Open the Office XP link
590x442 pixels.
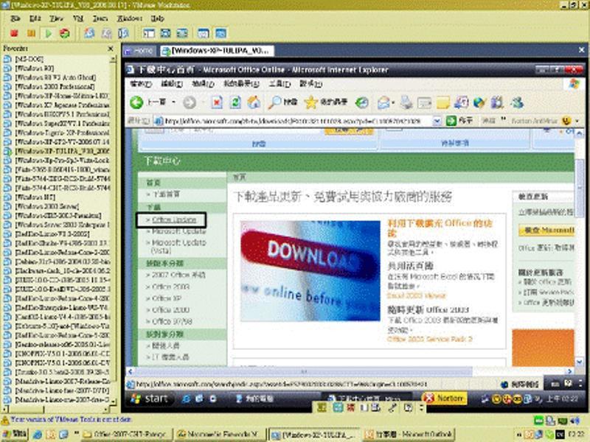click(167, 298)
